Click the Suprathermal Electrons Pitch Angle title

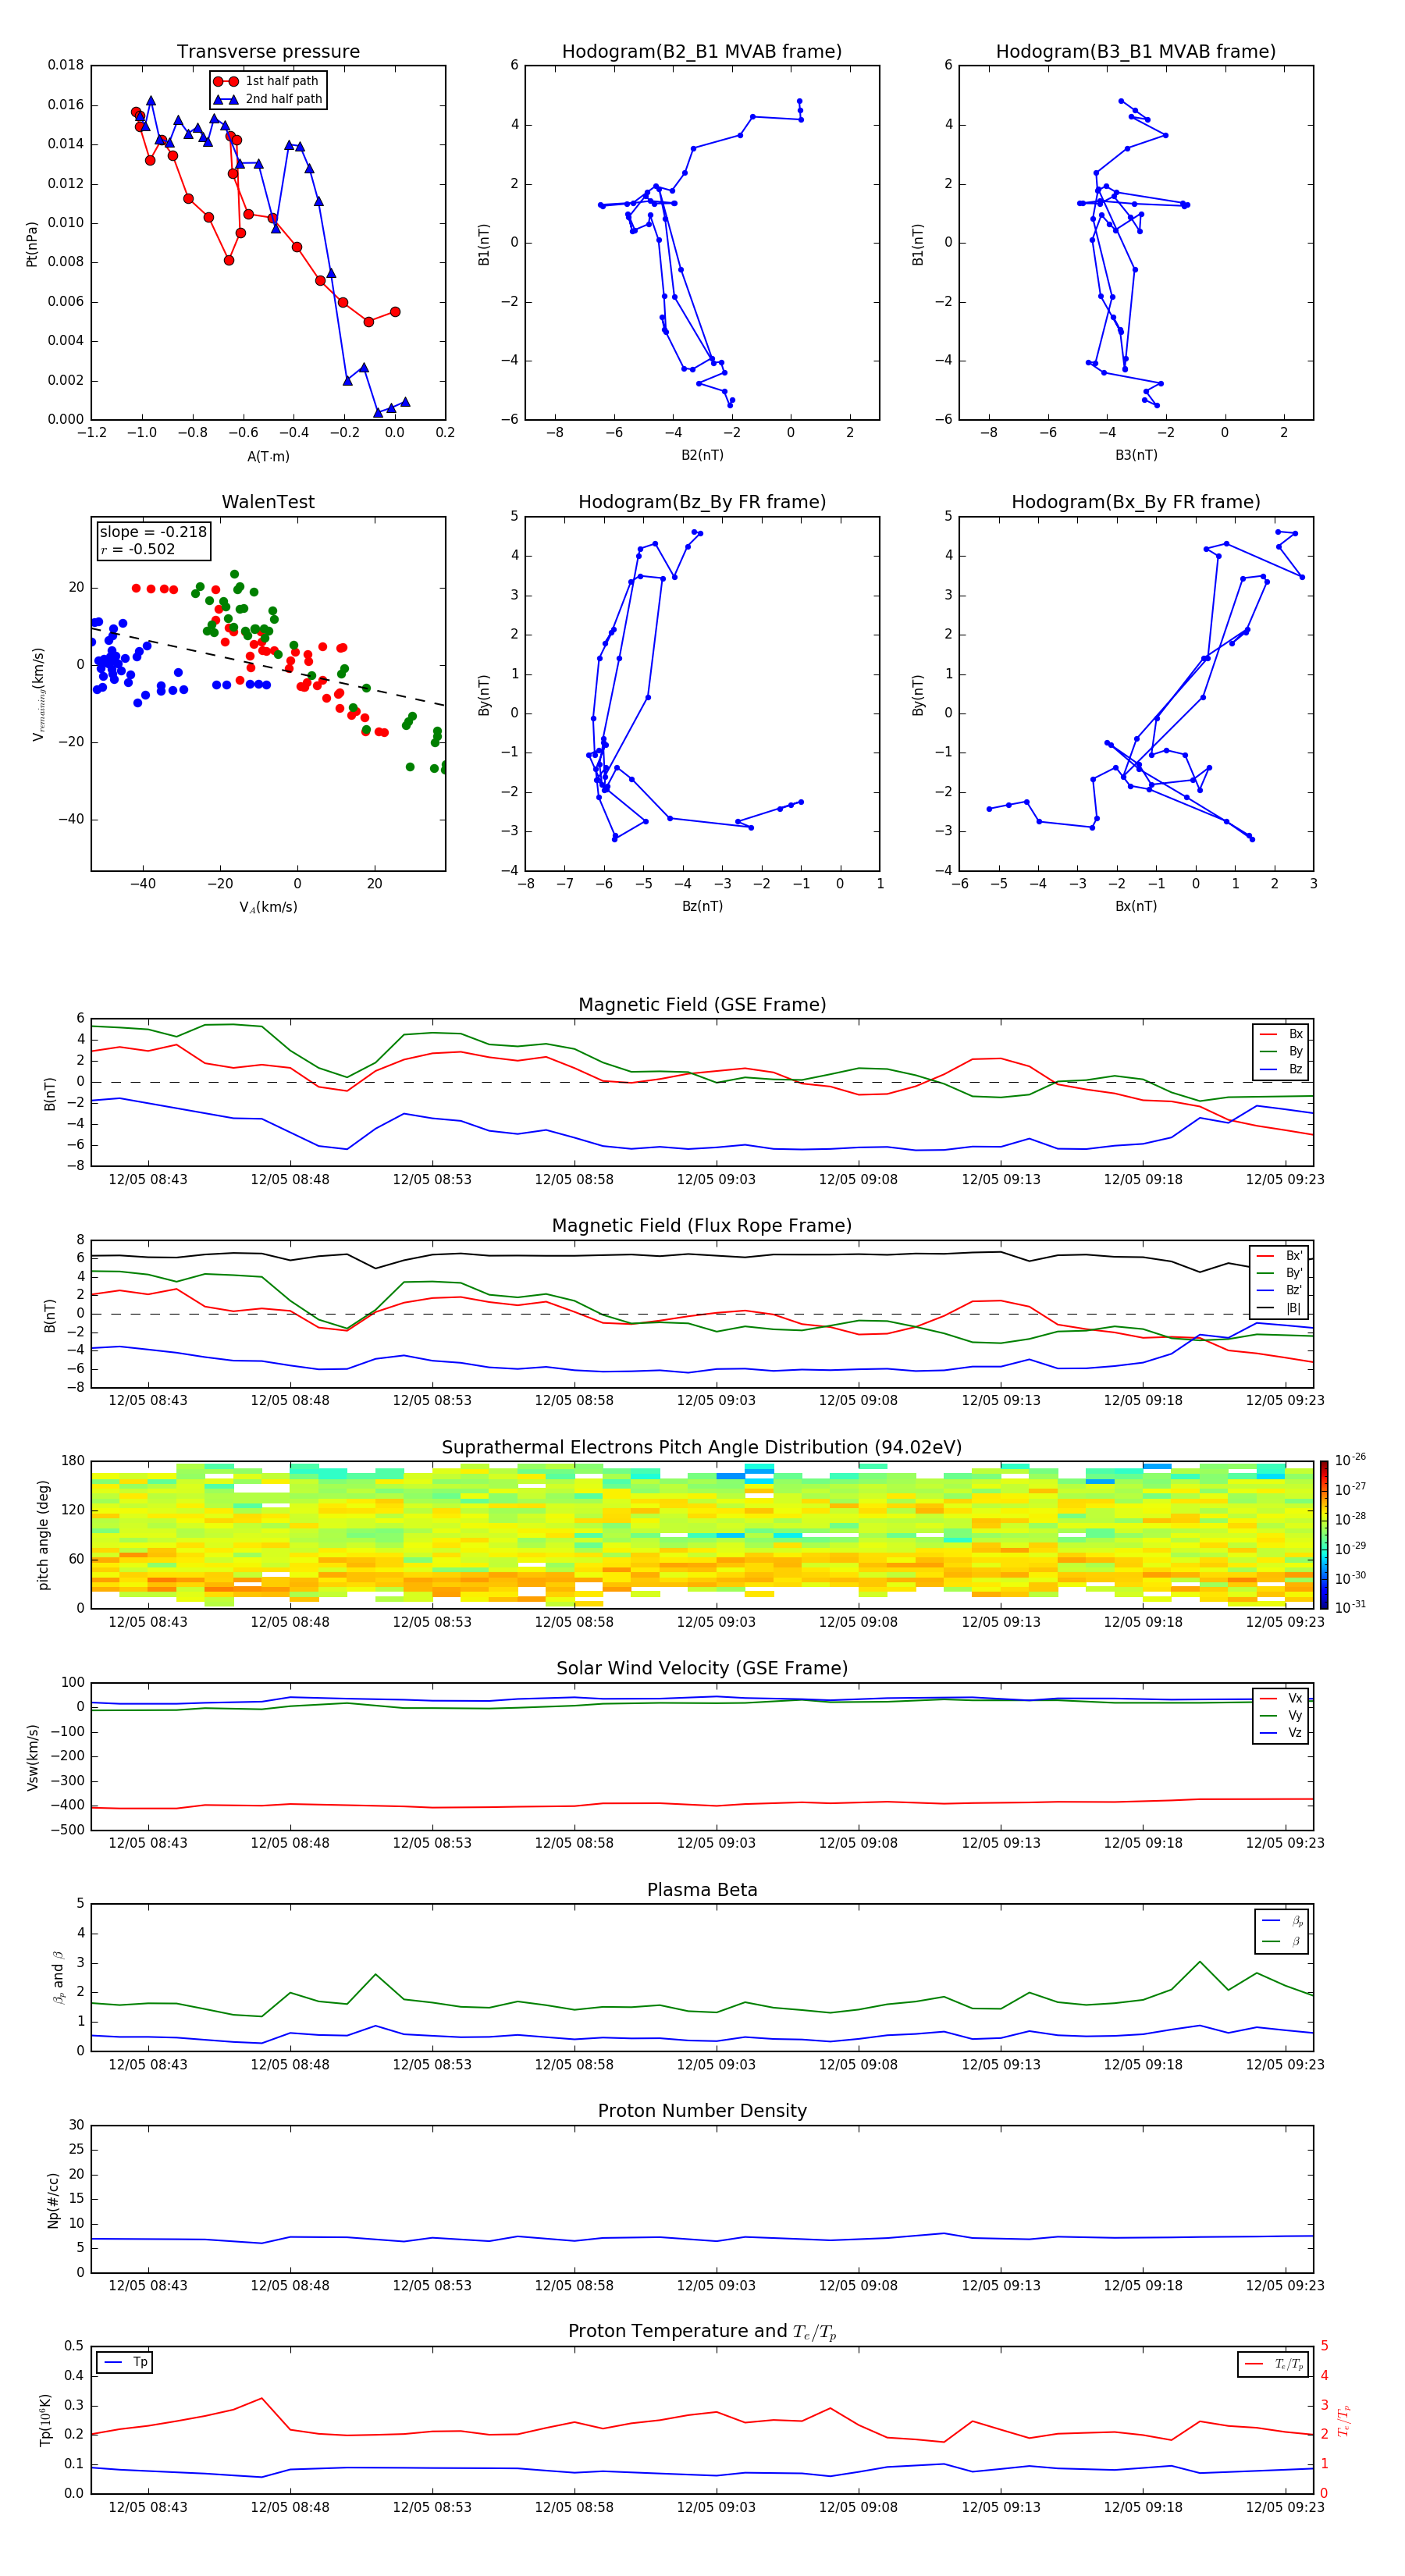click(702, 1447)
